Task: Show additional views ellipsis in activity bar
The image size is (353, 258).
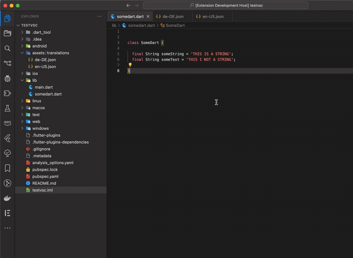Action: point(7,228)
